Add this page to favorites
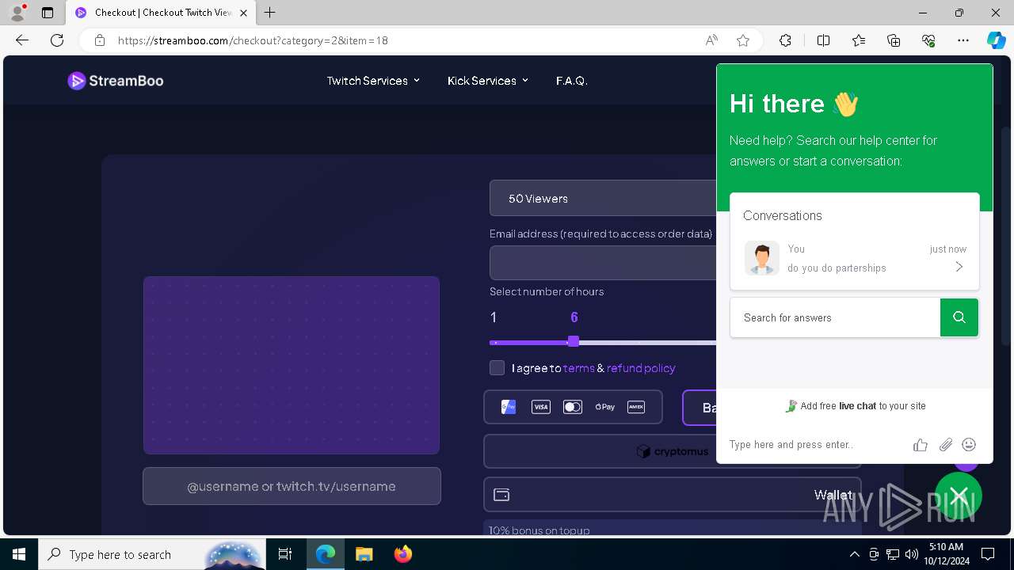Image resolution: width=1014 pixels, height=570 pixels. [x=743, y=40]
